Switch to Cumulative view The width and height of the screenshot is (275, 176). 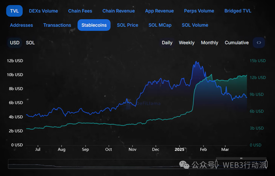237,43
